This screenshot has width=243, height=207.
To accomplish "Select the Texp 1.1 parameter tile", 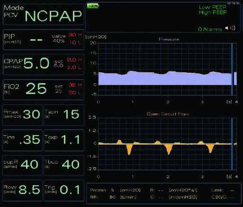I will (64, 140).
